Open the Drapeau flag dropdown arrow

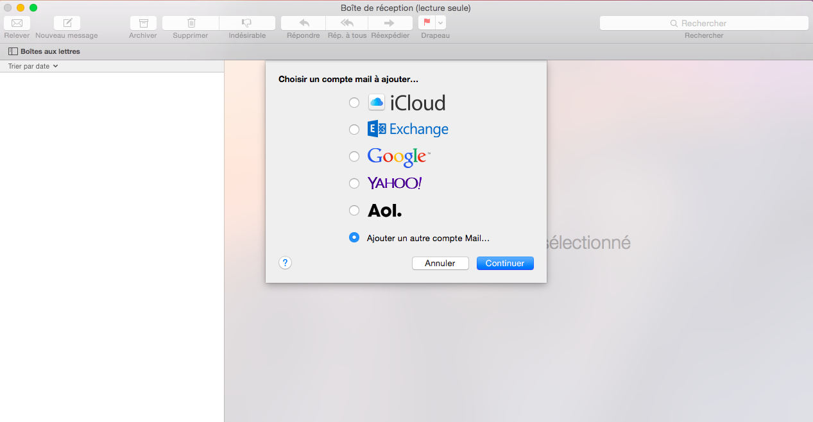tap(441, 23)
